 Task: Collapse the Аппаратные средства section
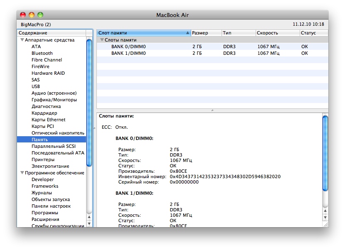point(22,40)
